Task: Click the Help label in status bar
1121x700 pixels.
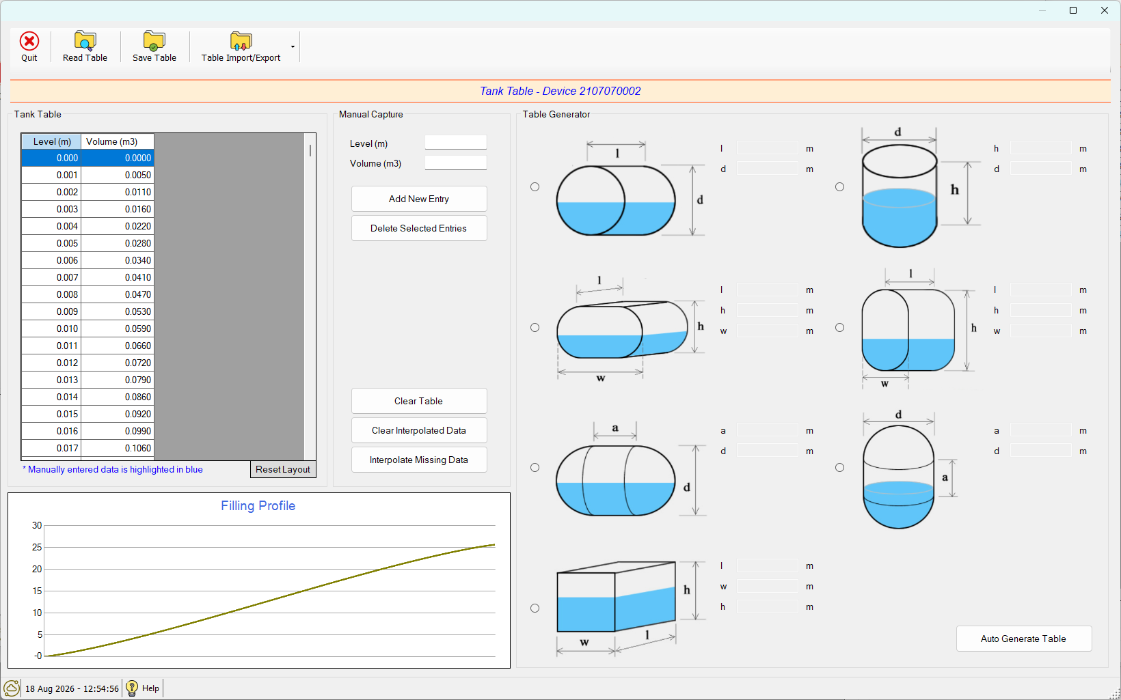Action: [150, 688]
